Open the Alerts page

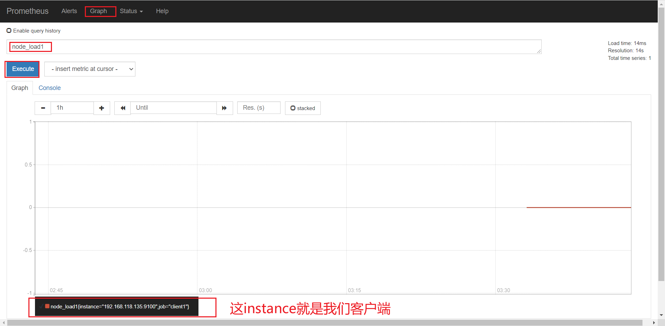(x=69, y=11)
